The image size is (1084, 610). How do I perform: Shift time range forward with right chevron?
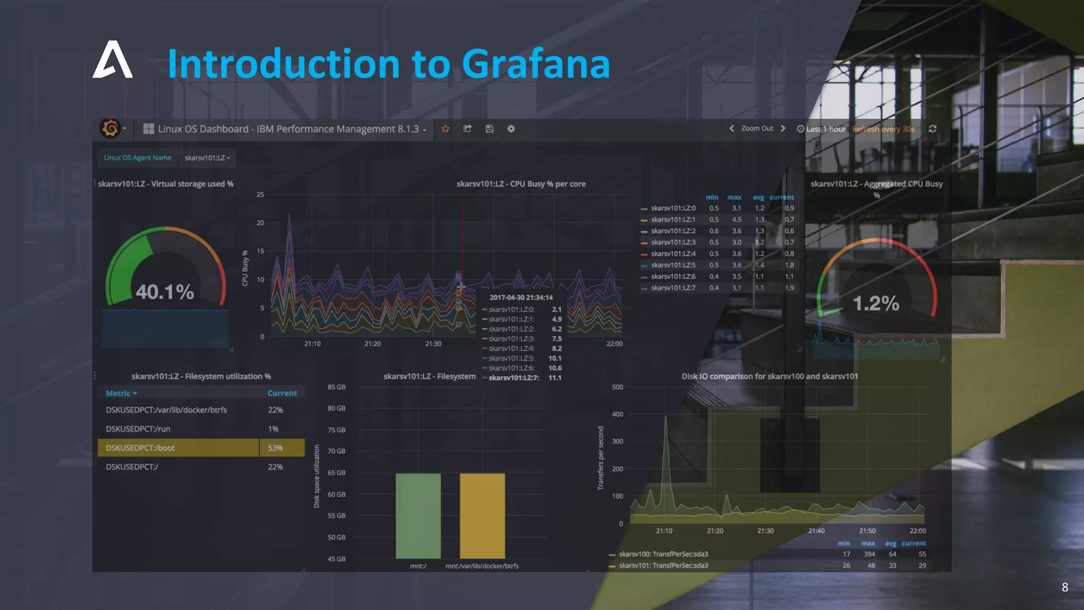[783, 129]
